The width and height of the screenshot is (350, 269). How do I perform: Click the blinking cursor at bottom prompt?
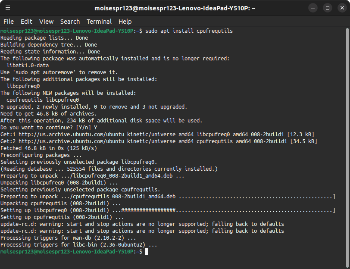(147, 252)
